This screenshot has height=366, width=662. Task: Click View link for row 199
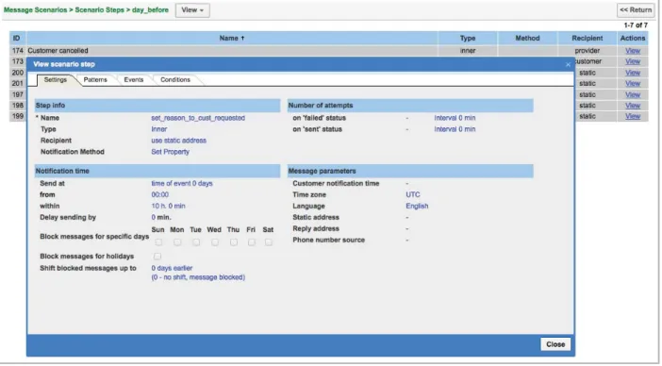[x=633, y=116]
